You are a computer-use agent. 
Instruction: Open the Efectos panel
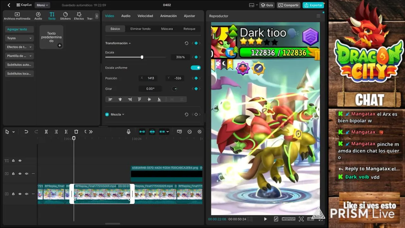[79, 16]
